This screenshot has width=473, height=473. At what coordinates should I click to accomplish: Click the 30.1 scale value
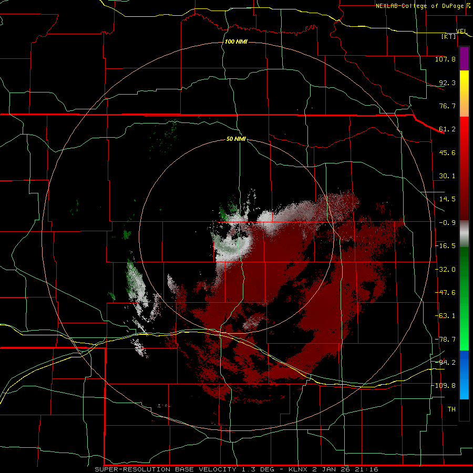tap(447, 176)
